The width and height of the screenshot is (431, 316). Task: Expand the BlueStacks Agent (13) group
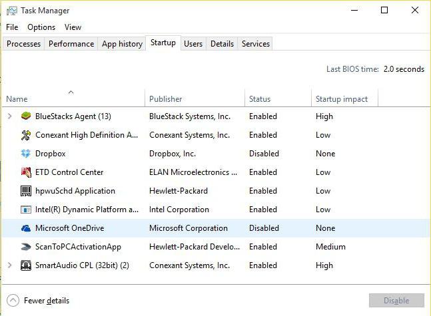tap(9, 116)
